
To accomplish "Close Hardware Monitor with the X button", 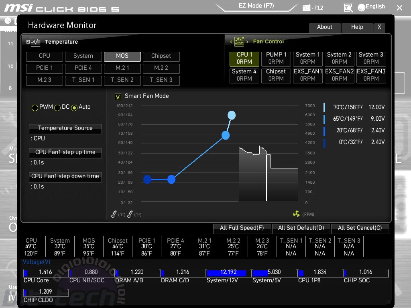I will 379,27.
